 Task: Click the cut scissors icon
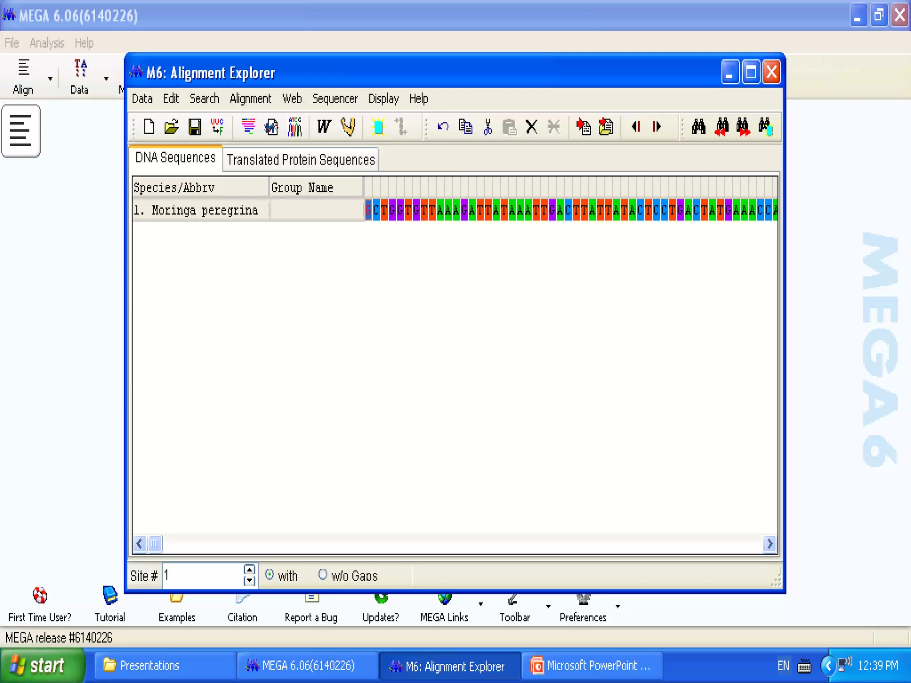(488, 127)
